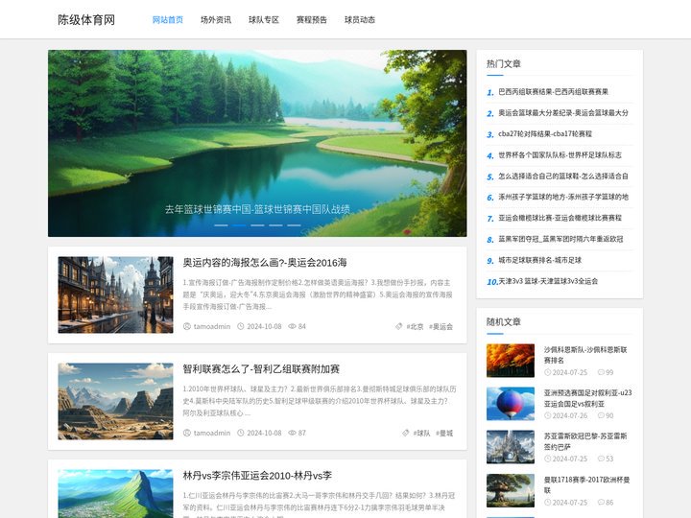Open hot article 世界杯各个国家队队标

click(x=560, y=155)
